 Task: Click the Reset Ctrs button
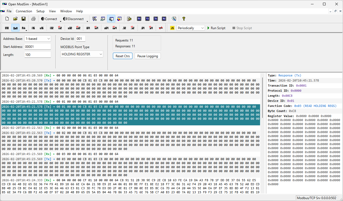[123, 56]
